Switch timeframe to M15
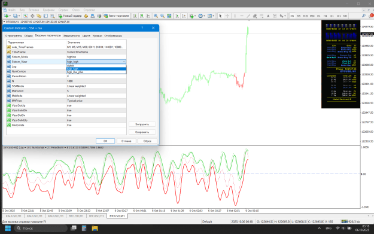This screenshot has height=234, width=374. tap(305, 16)
